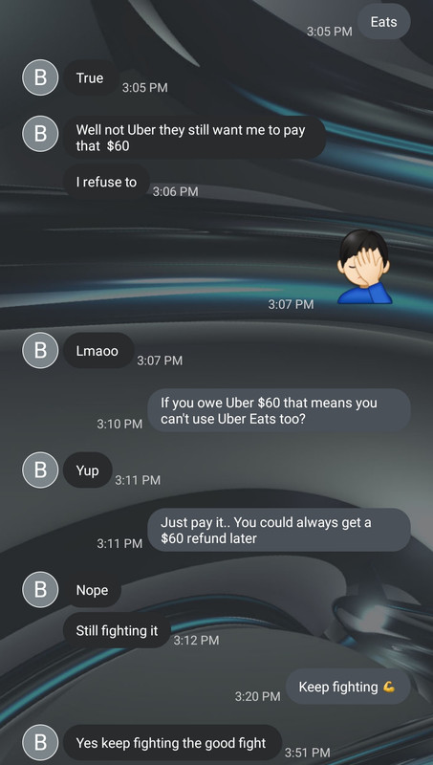Tap the 'Still fighting it' message bubble
The height and width of the screenshot is (765, 433).
point(117,630)
